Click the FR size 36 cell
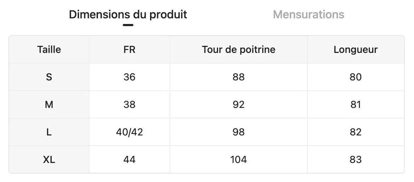This screenshot has width=414, height=182. [130, 77]
